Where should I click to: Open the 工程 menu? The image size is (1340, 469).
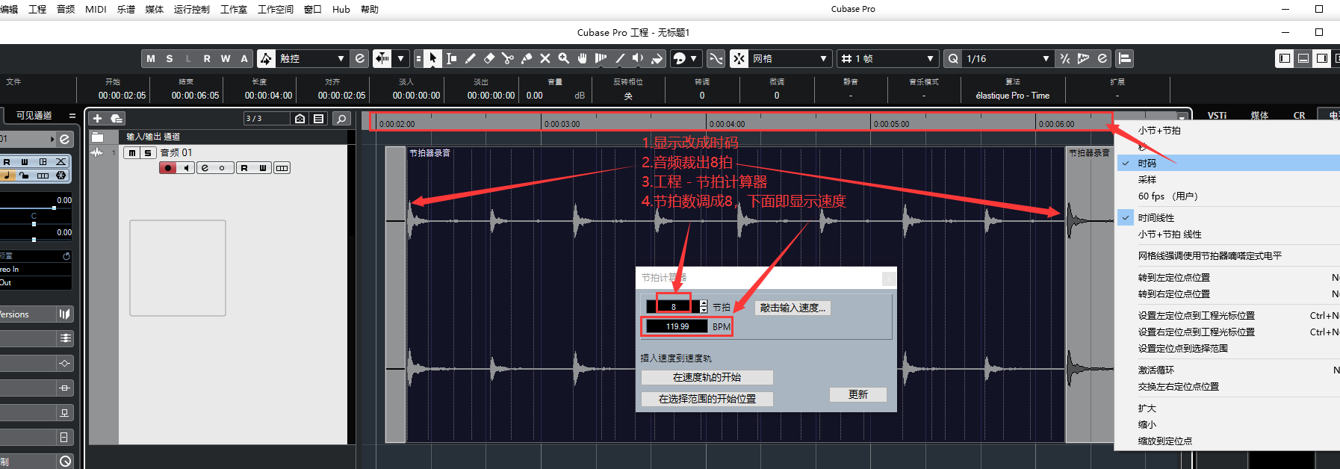[x=37, y=9]
